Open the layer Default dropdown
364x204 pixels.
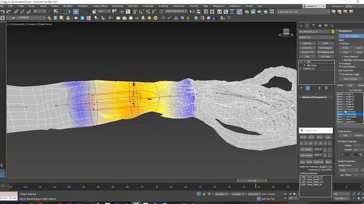pos(25,18)
